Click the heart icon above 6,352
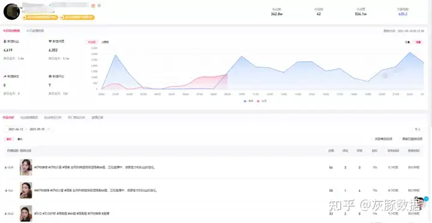 [x=50, y=41]
